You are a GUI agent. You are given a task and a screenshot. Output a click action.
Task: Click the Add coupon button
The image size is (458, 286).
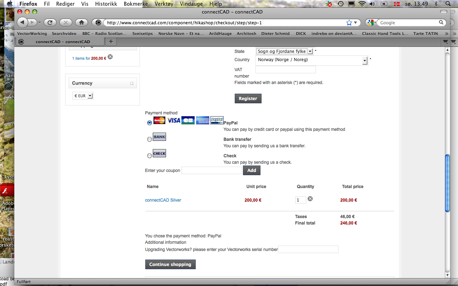(x=252, y=171)
